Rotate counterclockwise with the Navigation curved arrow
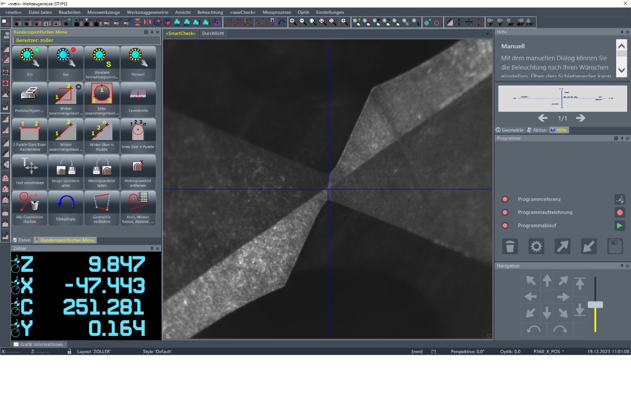Viewport: 631px width, 405px height. coord(534,329)
